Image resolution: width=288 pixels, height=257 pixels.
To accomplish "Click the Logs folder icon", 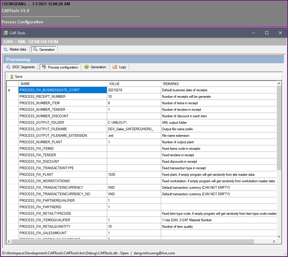I will (115, 67).
